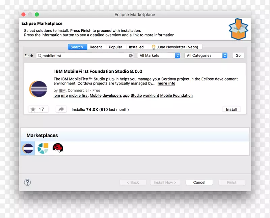Click the IBM MobileFirst Eclipse logo thumbnail
This screenshot has width=270, height=218.
(38, 89)
